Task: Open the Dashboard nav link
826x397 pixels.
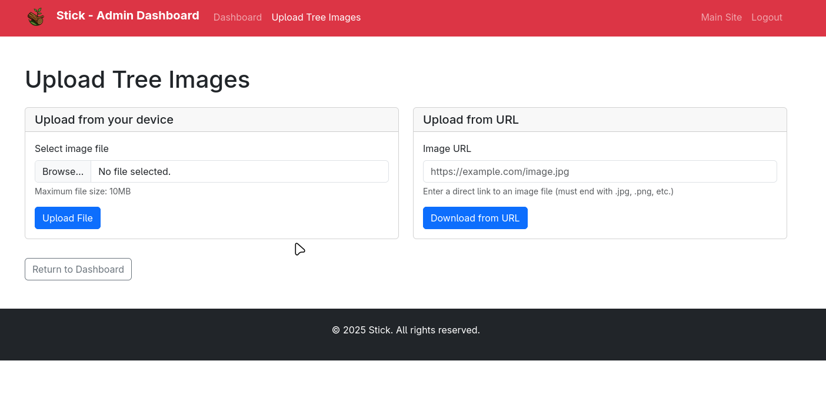Action: 237,18
